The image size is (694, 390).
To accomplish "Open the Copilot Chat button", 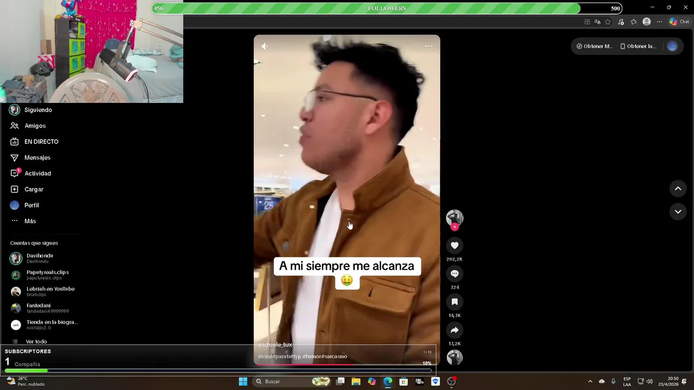I will click(x=679, y=22).
